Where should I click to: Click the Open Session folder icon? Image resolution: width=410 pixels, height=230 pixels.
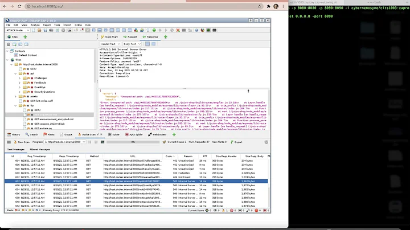coord(39,30)
